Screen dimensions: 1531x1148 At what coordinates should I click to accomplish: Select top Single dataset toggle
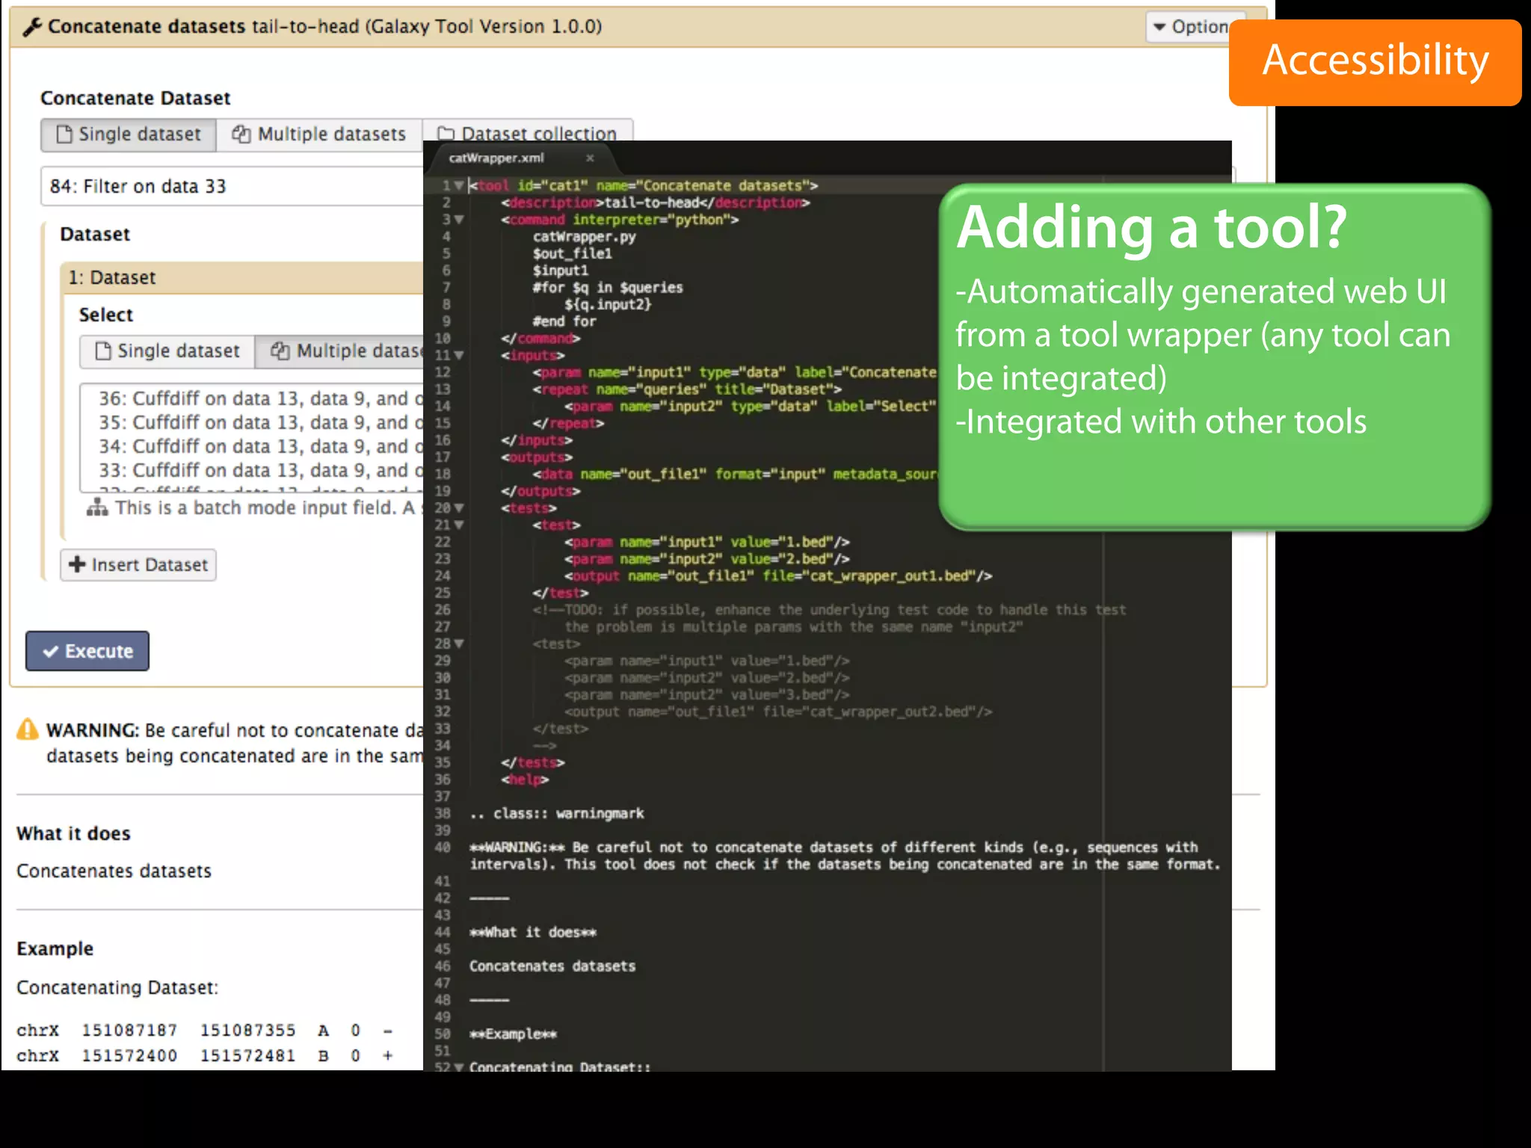tap(129, 135)
